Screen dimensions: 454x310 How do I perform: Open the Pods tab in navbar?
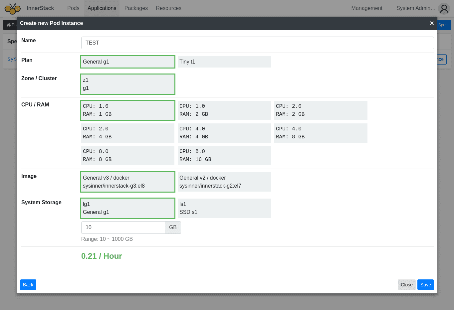pos(73,8)
